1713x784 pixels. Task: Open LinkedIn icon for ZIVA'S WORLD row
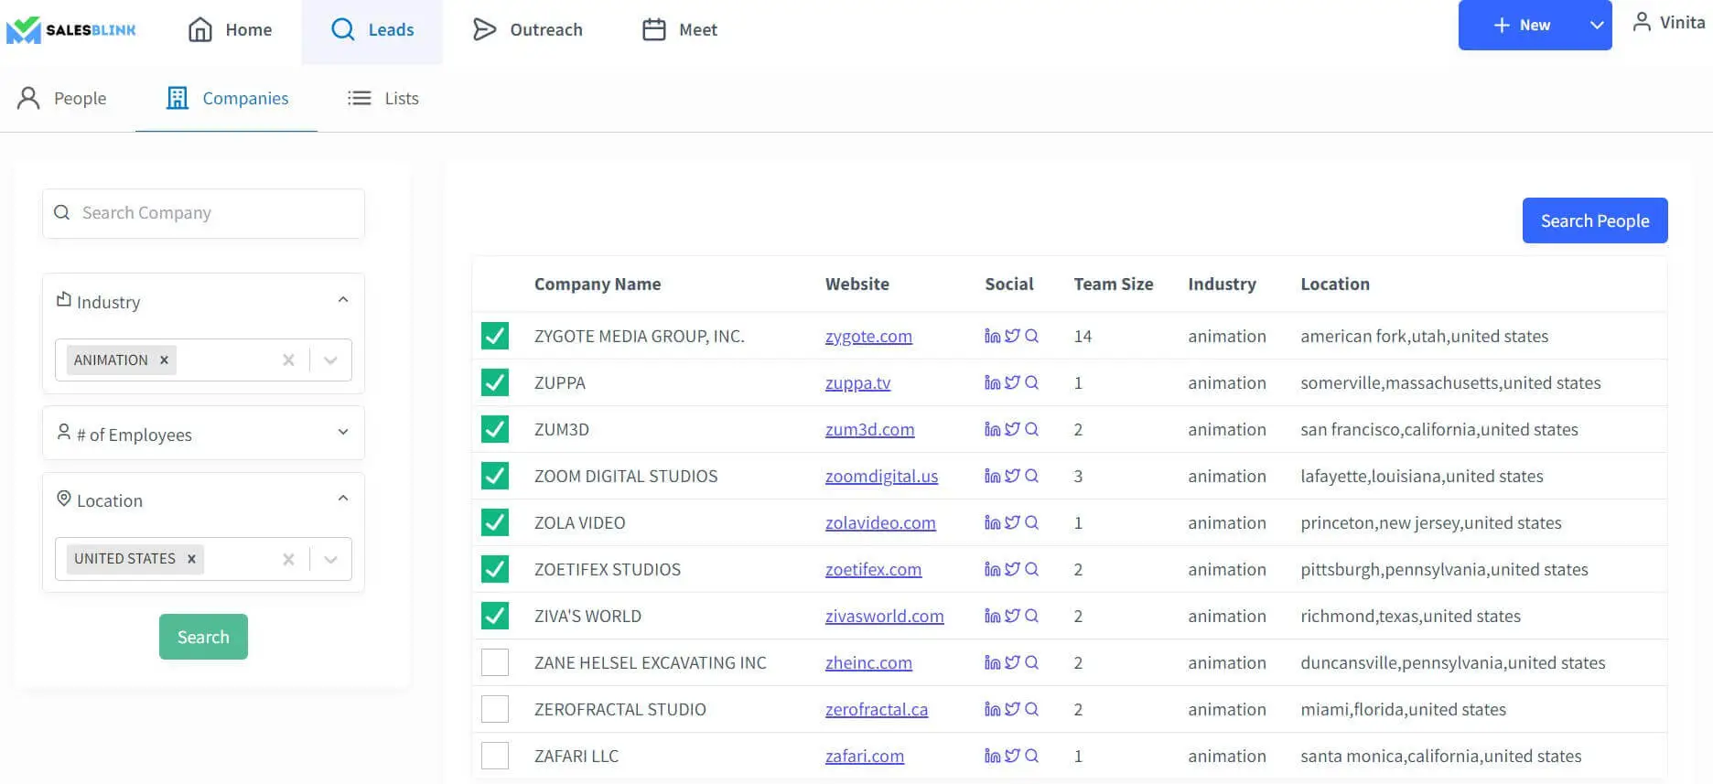tap(992, 616)
